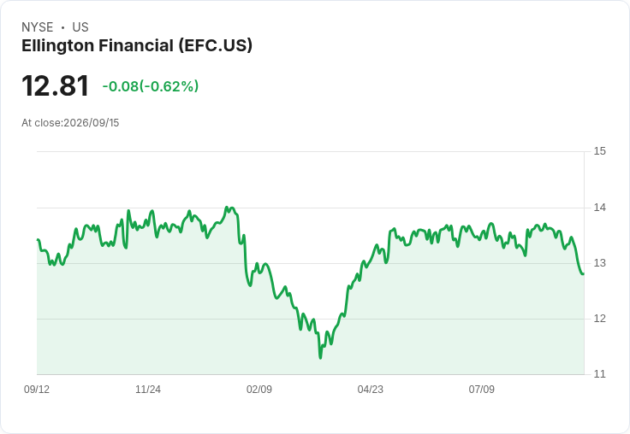Image resolution: width=630 pixels, height=434 pixels.
Task: Click the -0.08(-0.62%) price change
Action: click(151, 86)
